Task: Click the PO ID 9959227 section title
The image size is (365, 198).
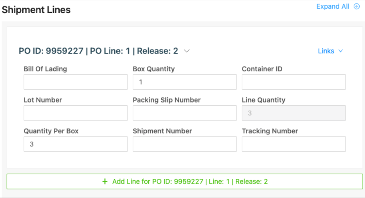Action: pos(99,51)
